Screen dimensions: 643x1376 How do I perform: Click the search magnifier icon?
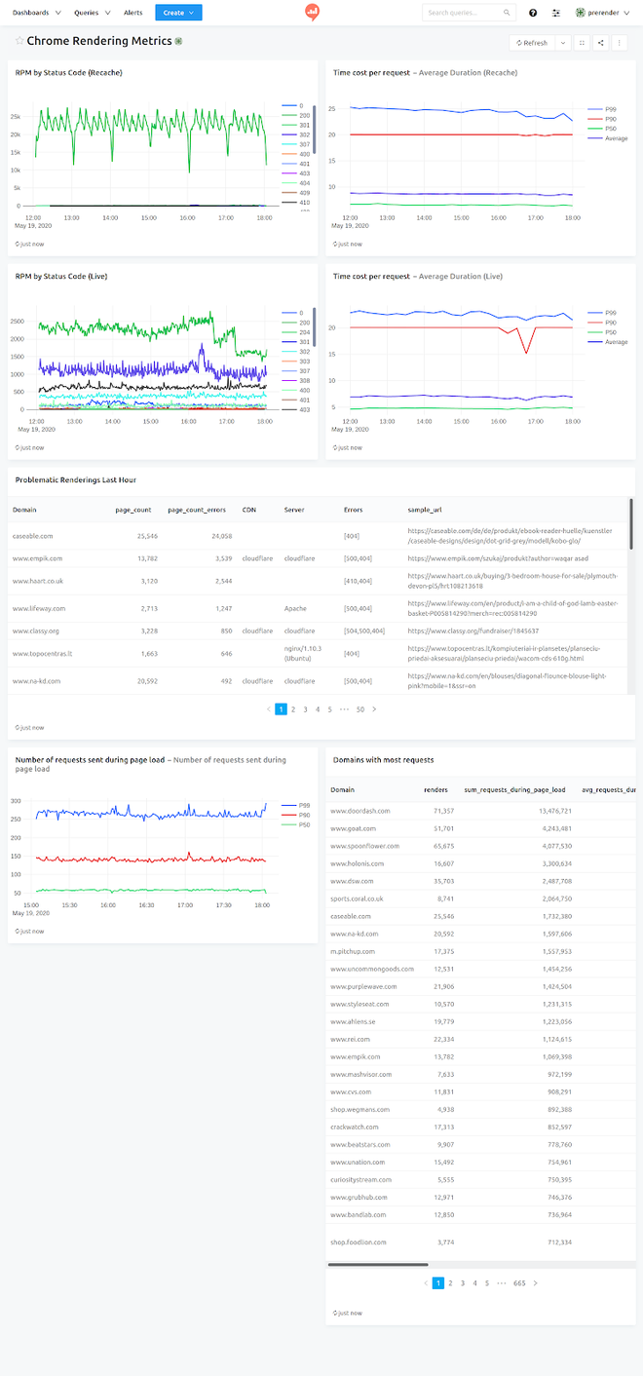[x=507, y=13]
